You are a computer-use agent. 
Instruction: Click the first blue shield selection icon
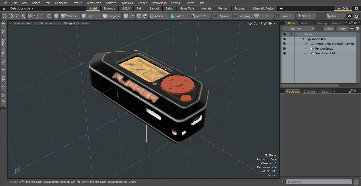tap(139, 16)
